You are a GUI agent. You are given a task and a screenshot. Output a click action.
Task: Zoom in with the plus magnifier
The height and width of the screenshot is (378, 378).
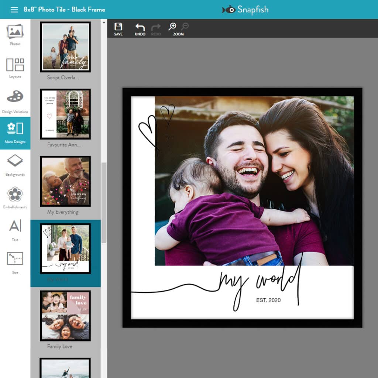(172, 27)
